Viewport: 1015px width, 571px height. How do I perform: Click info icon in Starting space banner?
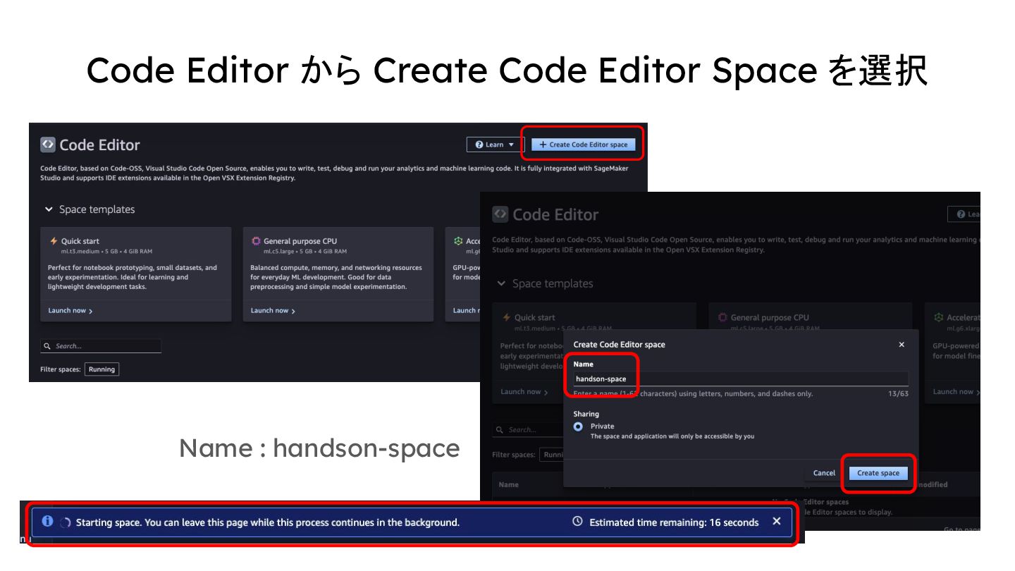(47, 522)
